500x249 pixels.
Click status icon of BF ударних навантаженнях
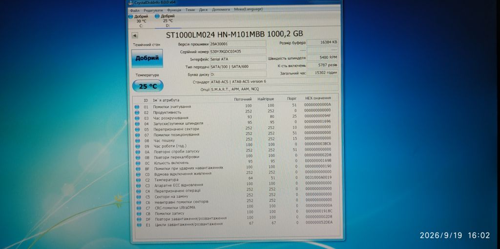pos(138,169)
